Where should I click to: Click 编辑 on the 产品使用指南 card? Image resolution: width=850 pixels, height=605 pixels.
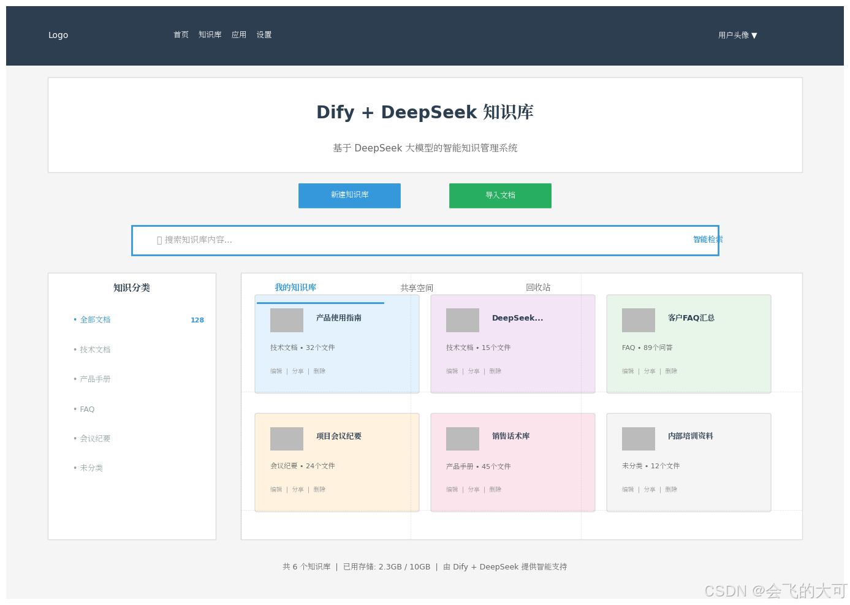pyautogui.click(x=276, y=371)
